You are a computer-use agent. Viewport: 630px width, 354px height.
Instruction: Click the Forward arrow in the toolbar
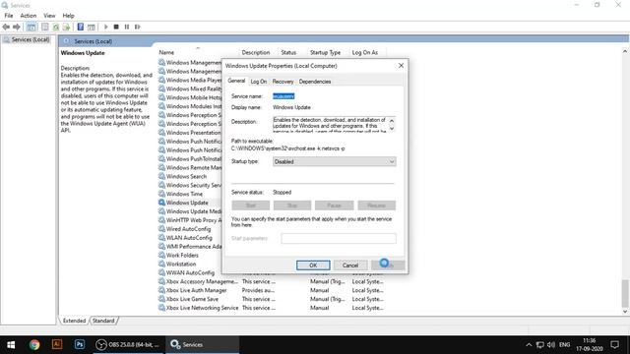[x=17, y=27]
